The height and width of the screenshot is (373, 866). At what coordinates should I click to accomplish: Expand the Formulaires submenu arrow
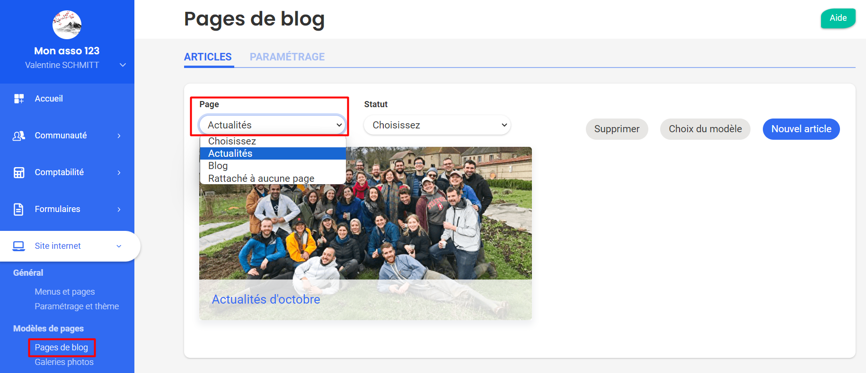pos(119,210)
